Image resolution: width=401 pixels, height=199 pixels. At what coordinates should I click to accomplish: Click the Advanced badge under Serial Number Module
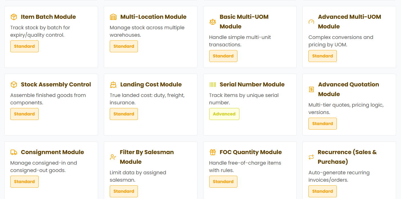click(x=224, y=114)
